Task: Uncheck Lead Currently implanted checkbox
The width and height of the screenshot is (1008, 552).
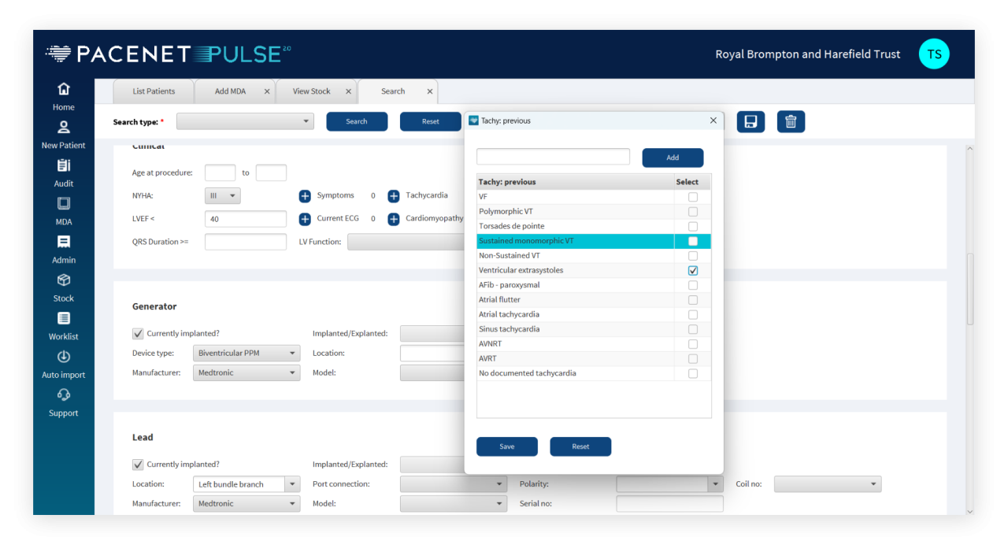Action: click(139, 465)
